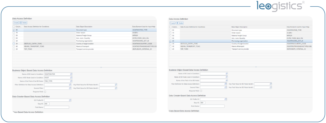Right panel: open Filter Definition value help icon

click(225, 84)
